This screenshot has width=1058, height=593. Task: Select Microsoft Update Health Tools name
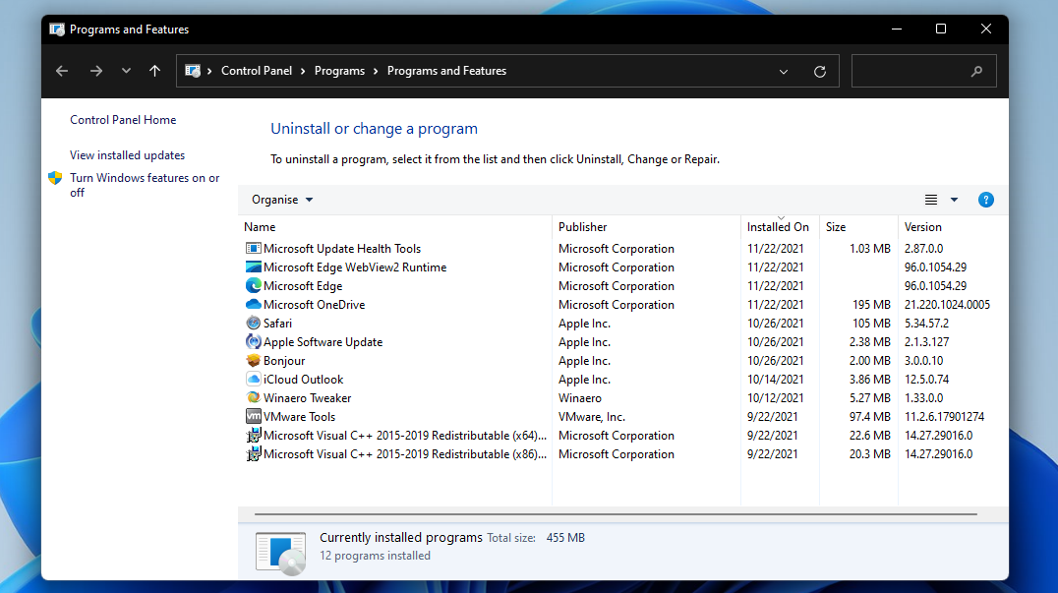(342, 248)
